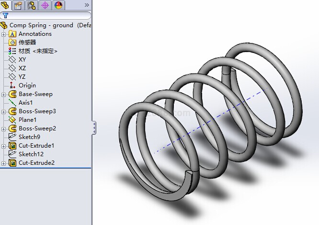319x225 pixels.
Task: Select the Comp Spring - ground part
Action: pyautogui.click(x=41, y=25)
